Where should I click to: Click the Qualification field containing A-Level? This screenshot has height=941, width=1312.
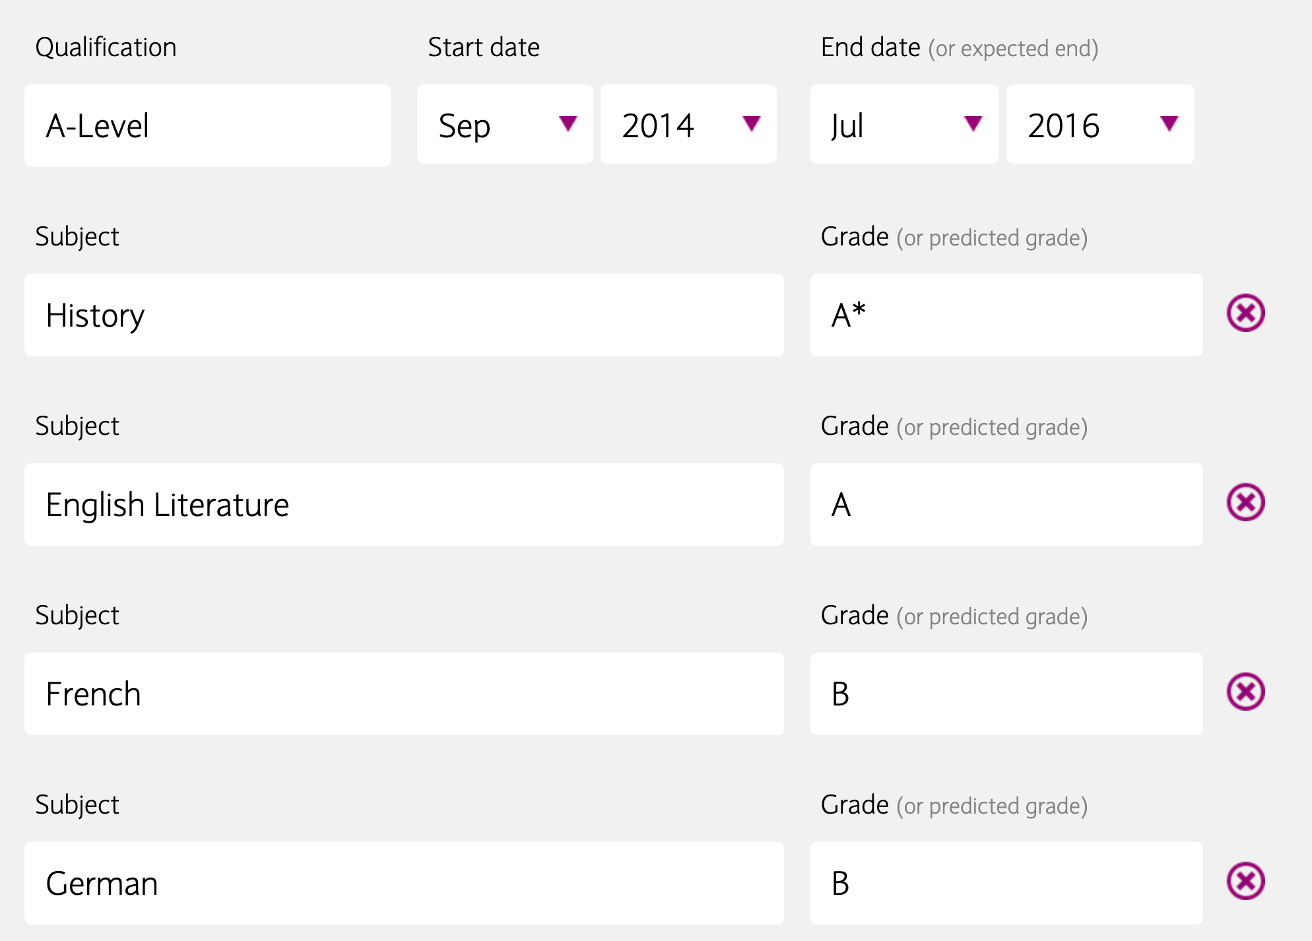(207, 125)
